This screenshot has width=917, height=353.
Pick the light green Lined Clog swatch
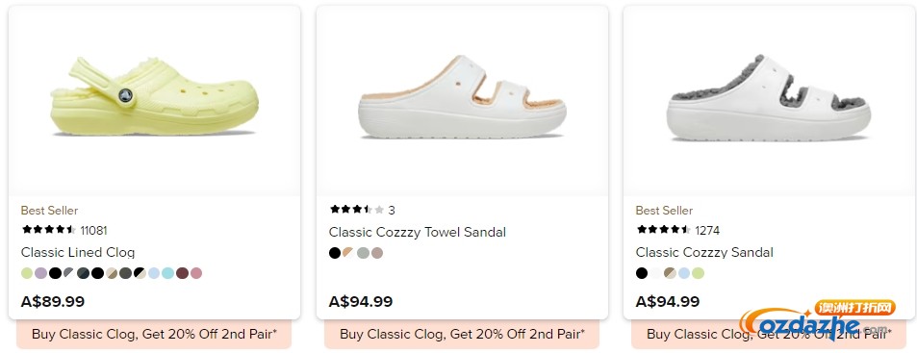[x=27, y=273]
